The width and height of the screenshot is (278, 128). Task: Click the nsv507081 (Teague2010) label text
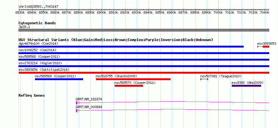(x=221, y=76)
